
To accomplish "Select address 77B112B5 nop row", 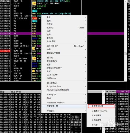I will point(5,23).
